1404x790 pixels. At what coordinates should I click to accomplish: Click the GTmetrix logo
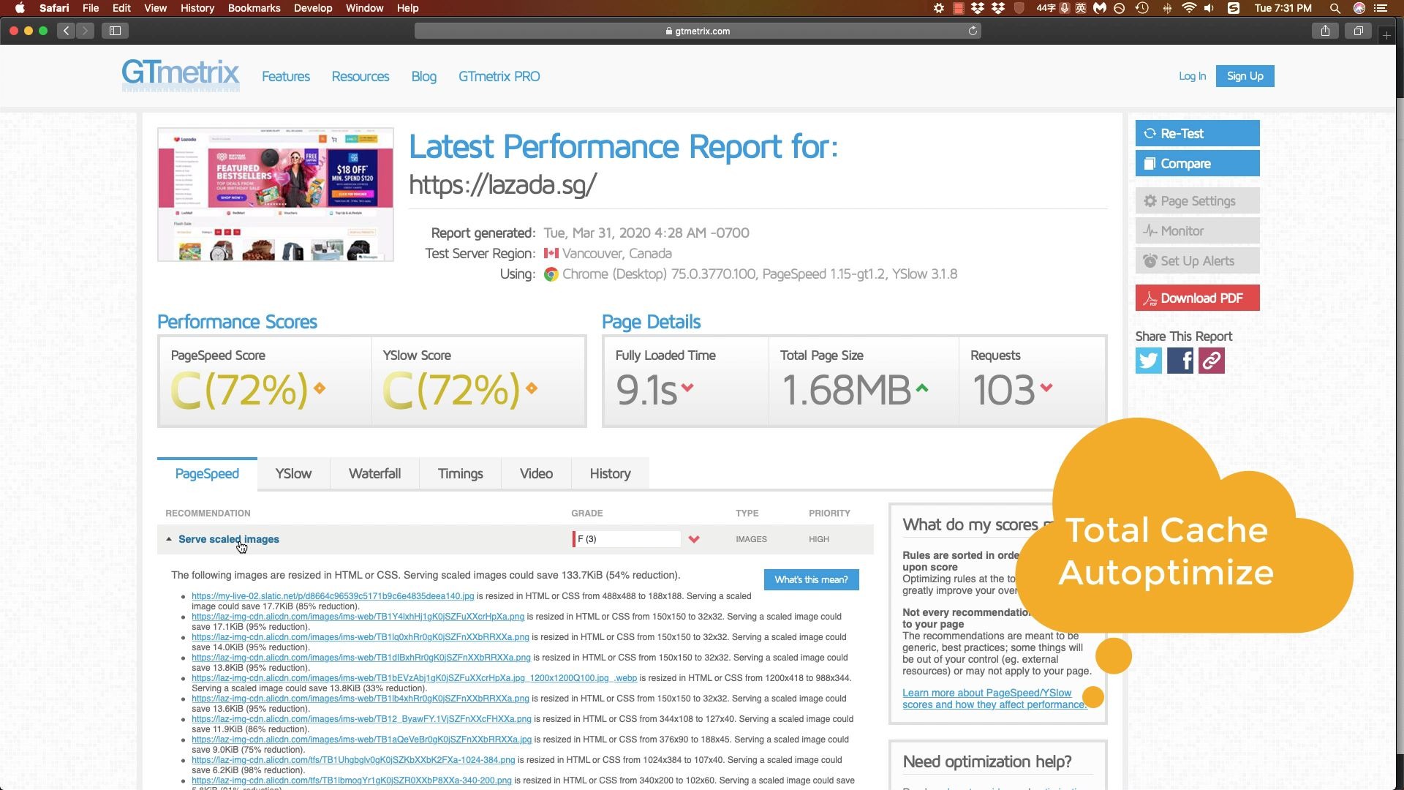click(180, 75)
